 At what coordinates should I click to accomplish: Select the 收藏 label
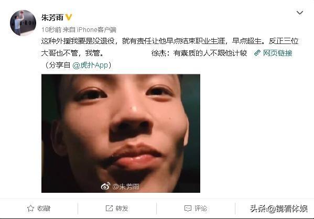click(44, 209)
